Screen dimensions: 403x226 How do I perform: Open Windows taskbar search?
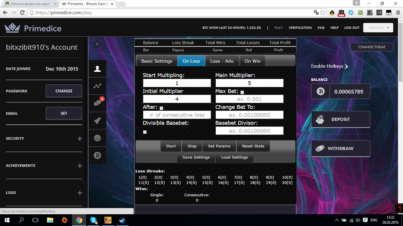(21, 220)
